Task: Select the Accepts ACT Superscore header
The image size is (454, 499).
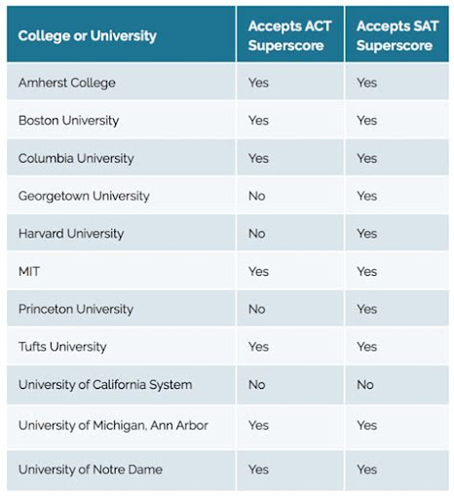Action: [289, 36]
